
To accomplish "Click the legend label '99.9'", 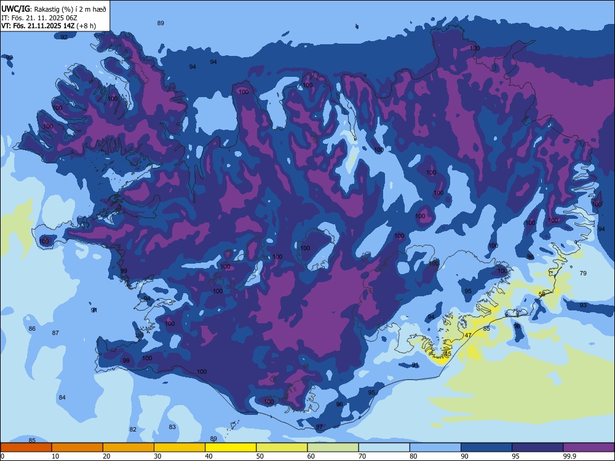I will (x=569, y=456).
